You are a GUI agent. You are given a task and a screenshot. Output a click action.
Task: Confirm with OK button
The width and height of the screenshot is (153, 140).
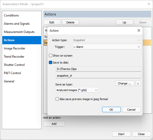coord(111,110)
